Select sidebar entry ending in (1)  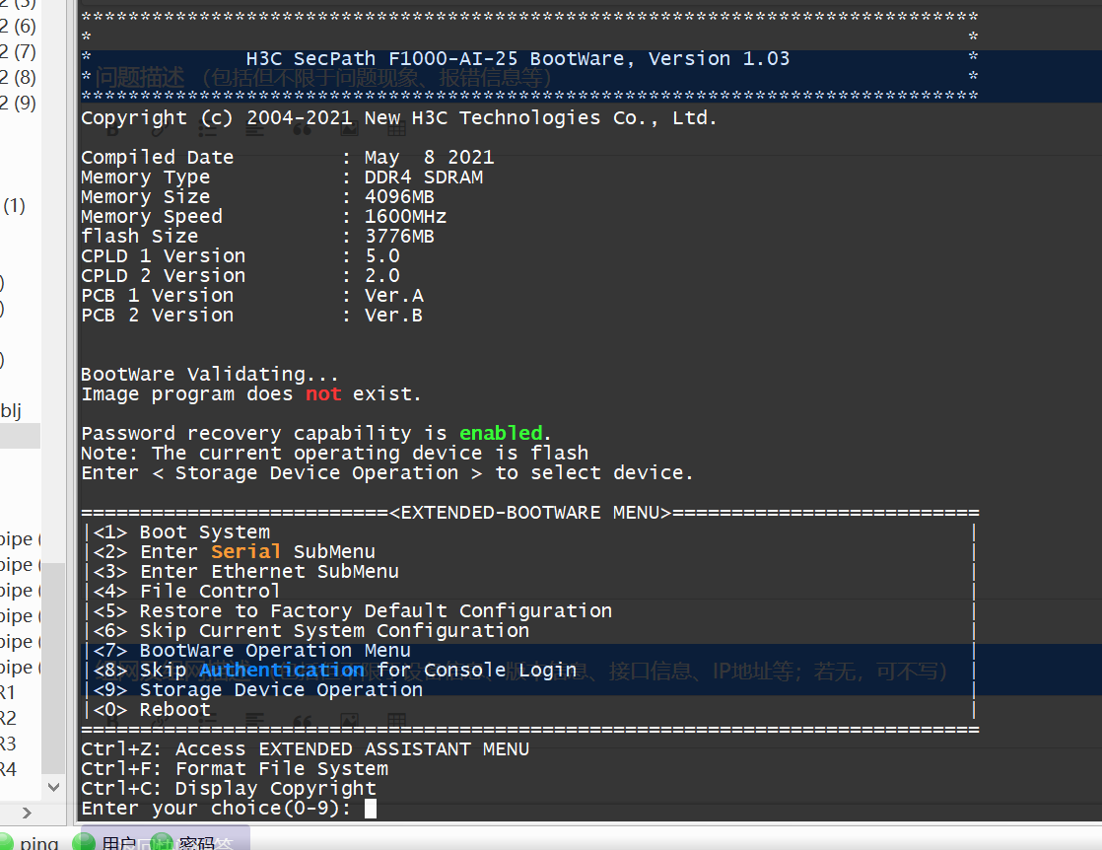click(x=14, y=205)
